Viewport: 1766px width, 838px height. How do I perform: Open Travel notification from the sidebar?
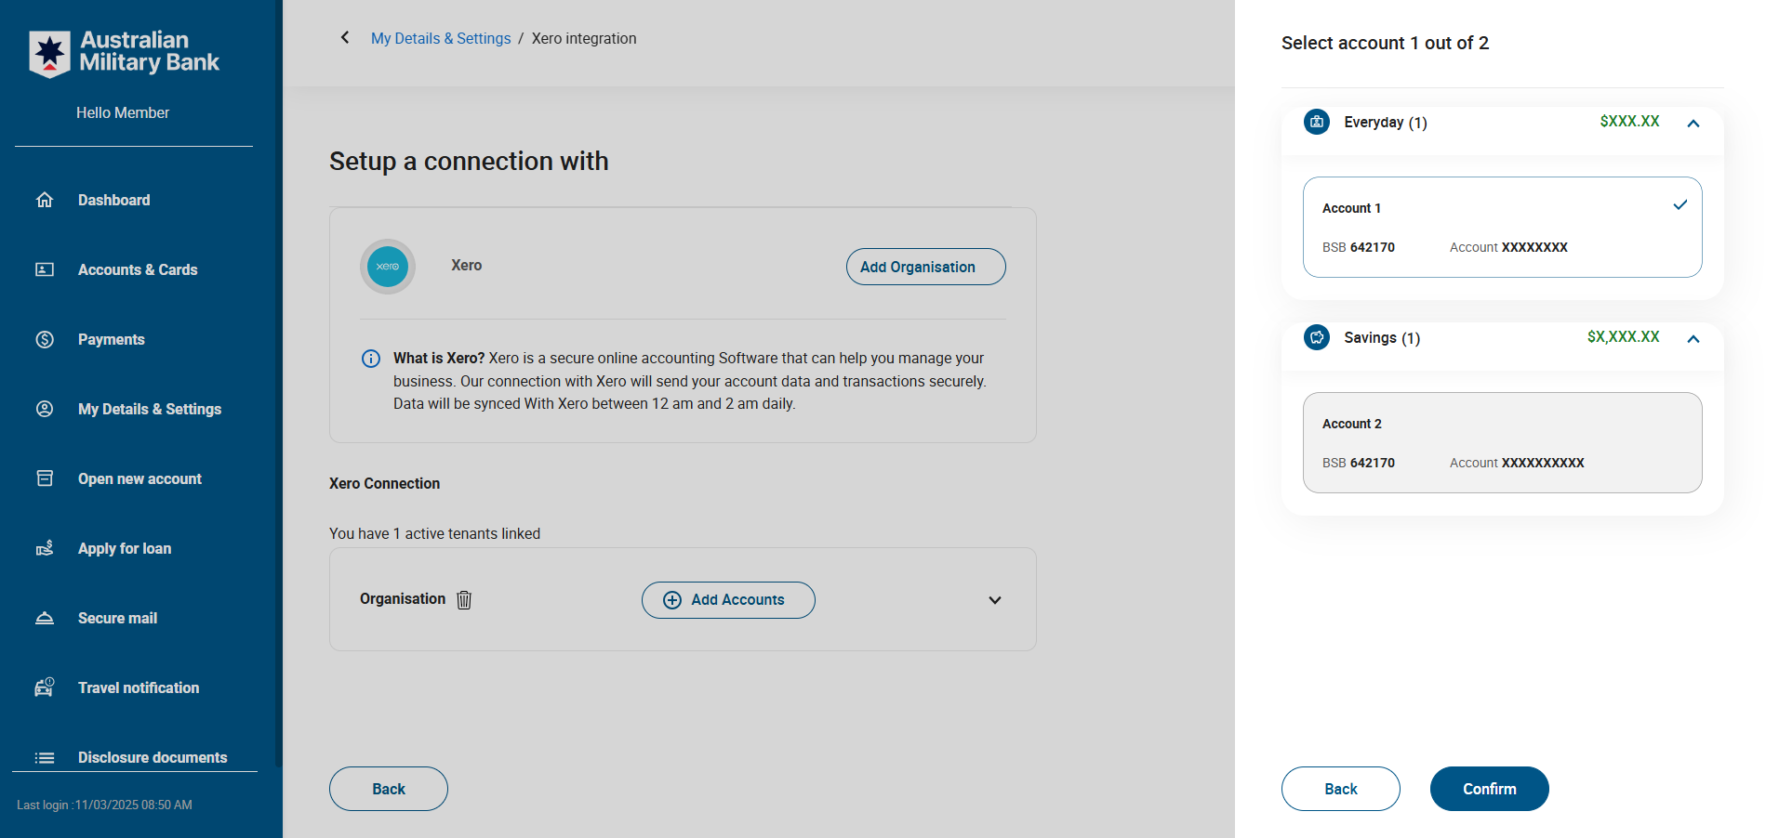(x=139, y=687)
